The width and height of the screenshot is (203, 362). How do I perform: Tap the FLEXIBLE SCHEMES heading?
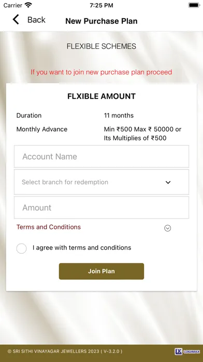[102, 46]
